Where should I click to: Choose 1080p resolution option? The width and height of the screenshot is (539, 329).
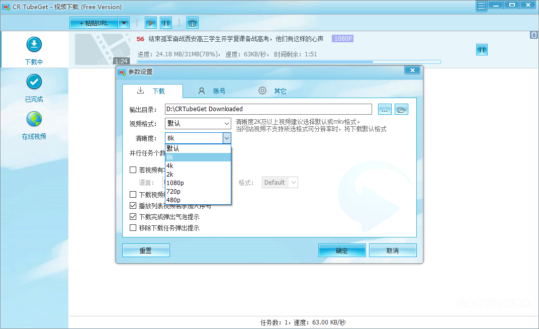pyautogui.click(x=198, y=183)
